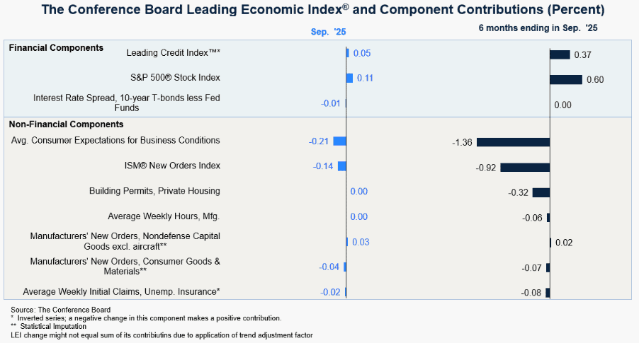Select the -0.14 September ISM bar
The width and height of the screenshot is (639, 343).
pos(342,166)
